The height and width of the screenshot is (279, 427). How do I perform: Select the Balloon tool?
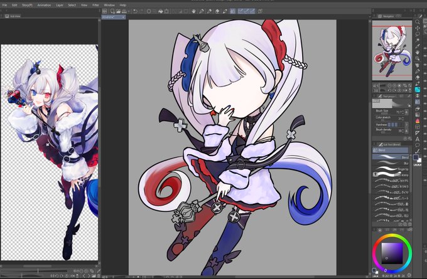418,145
